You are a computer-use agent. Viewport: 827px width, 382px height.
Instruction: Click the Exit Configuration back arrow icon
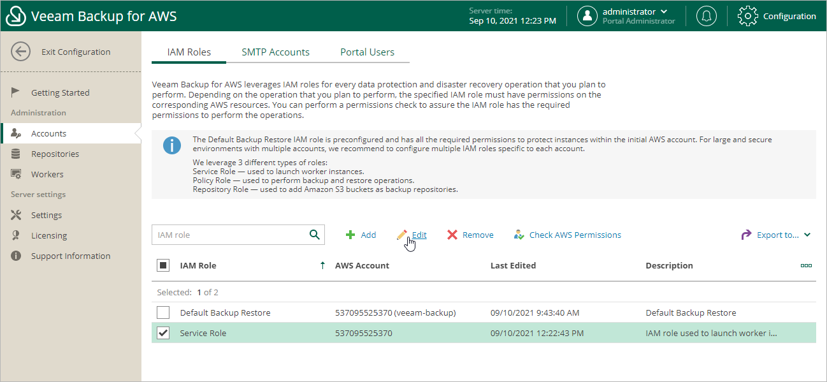pos(21,52)
